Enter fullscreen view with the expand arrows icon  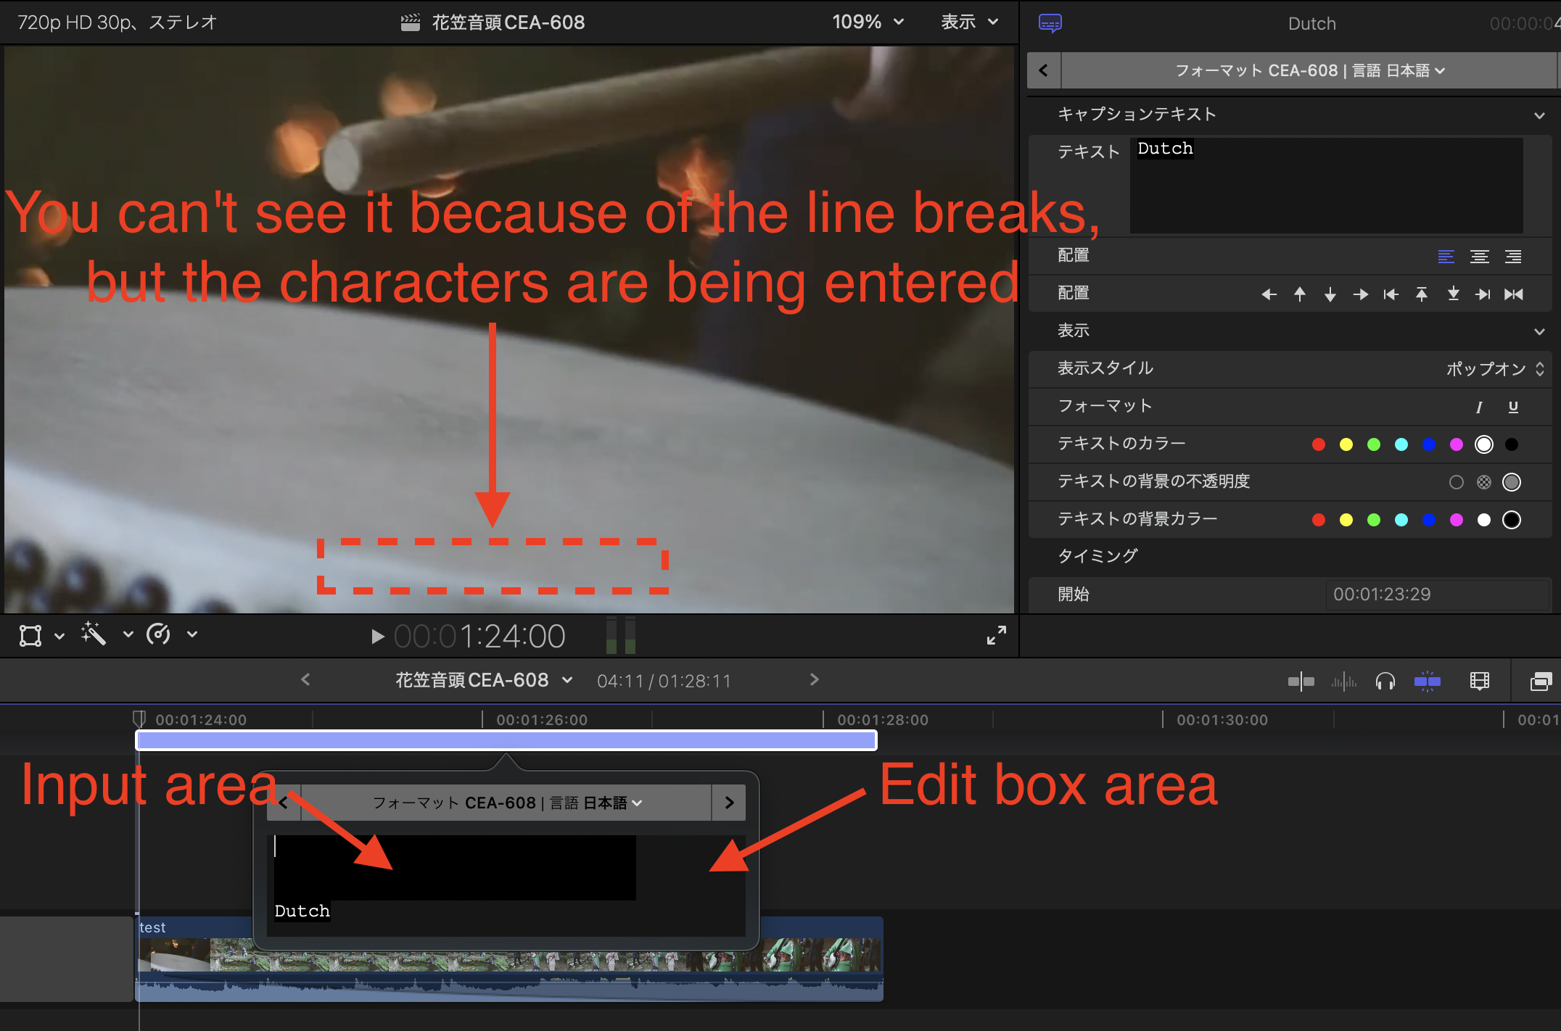tap(996, 634)
